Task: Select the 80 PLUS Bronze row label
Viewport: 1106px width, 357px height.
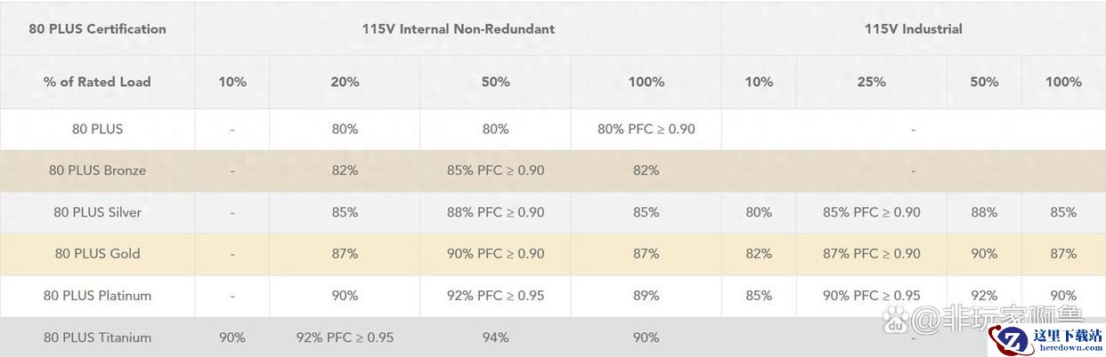Action: tap(97, 171)
